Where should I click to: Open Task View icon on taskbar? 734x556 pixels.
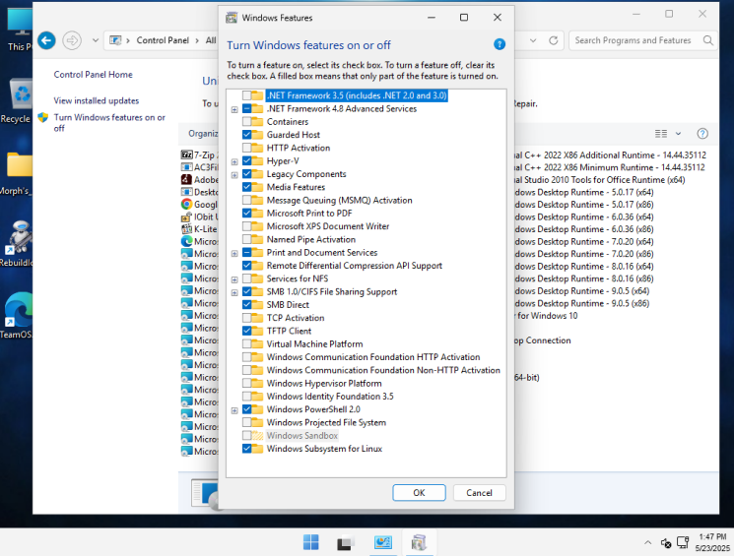point(346,542)
